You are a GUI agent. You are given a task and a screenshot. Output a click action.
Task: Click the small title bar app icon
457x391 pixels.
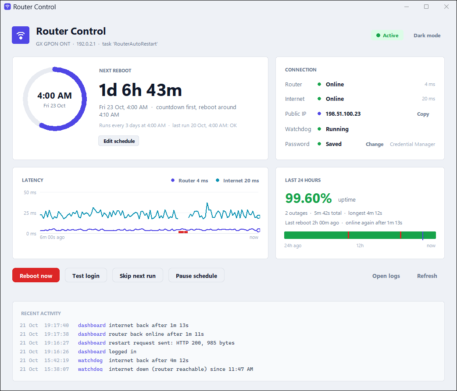[7, 7]
